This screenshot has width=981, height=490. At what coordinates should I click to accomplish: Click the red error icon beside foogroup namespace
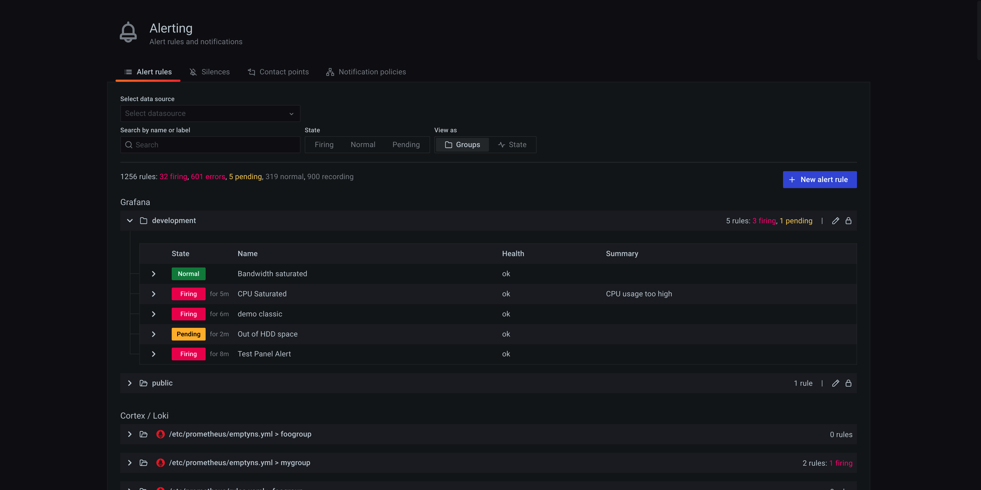pyautogui.click(x=160, y=434)
